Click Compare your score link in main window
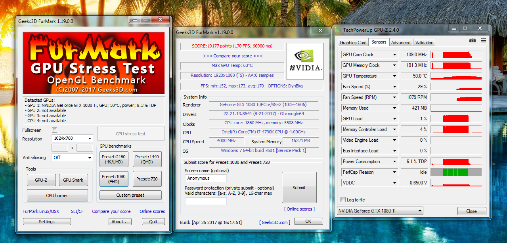The height and width of the screenshot is (243, 507). pos(111,211)
